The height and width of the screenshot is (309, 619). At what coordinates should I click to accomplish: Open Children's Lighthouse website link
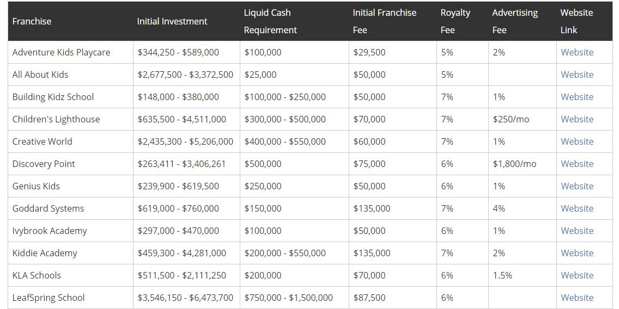point(577,119)
